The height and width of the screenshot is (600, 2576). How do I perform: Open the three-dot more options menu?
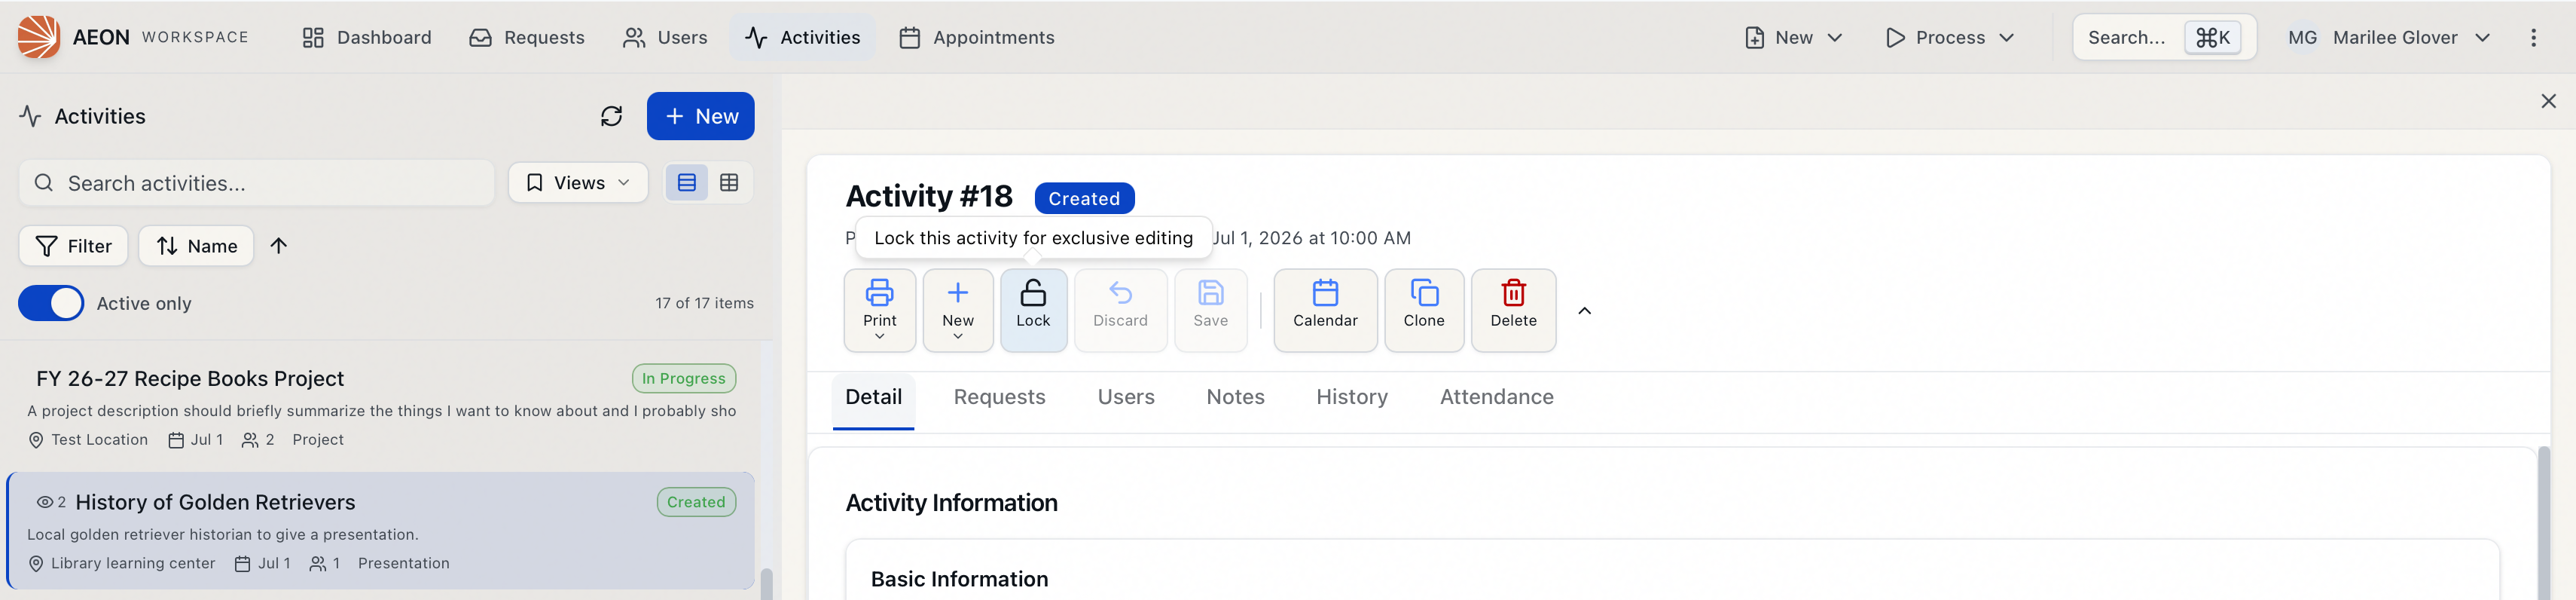click(2533, 37)
